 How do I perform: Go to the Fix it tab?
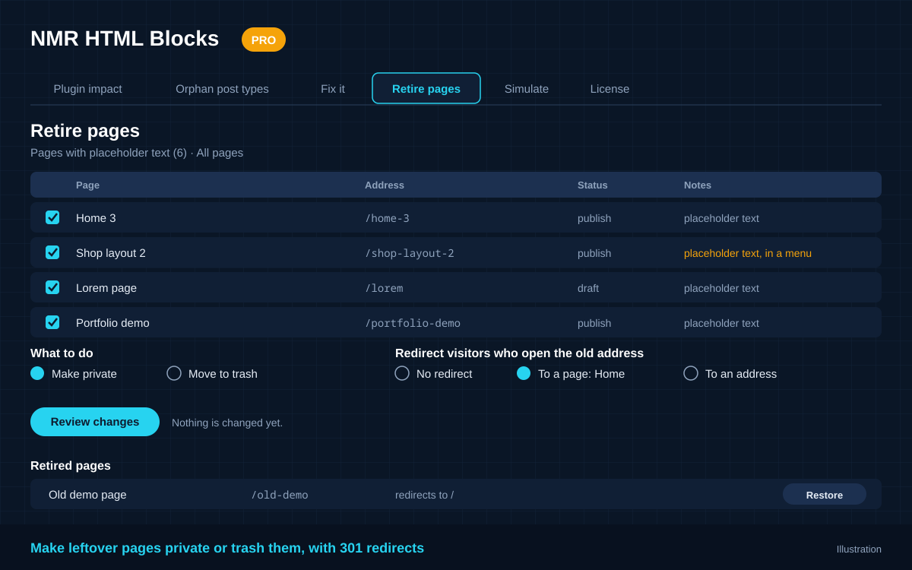click(333, 89)
